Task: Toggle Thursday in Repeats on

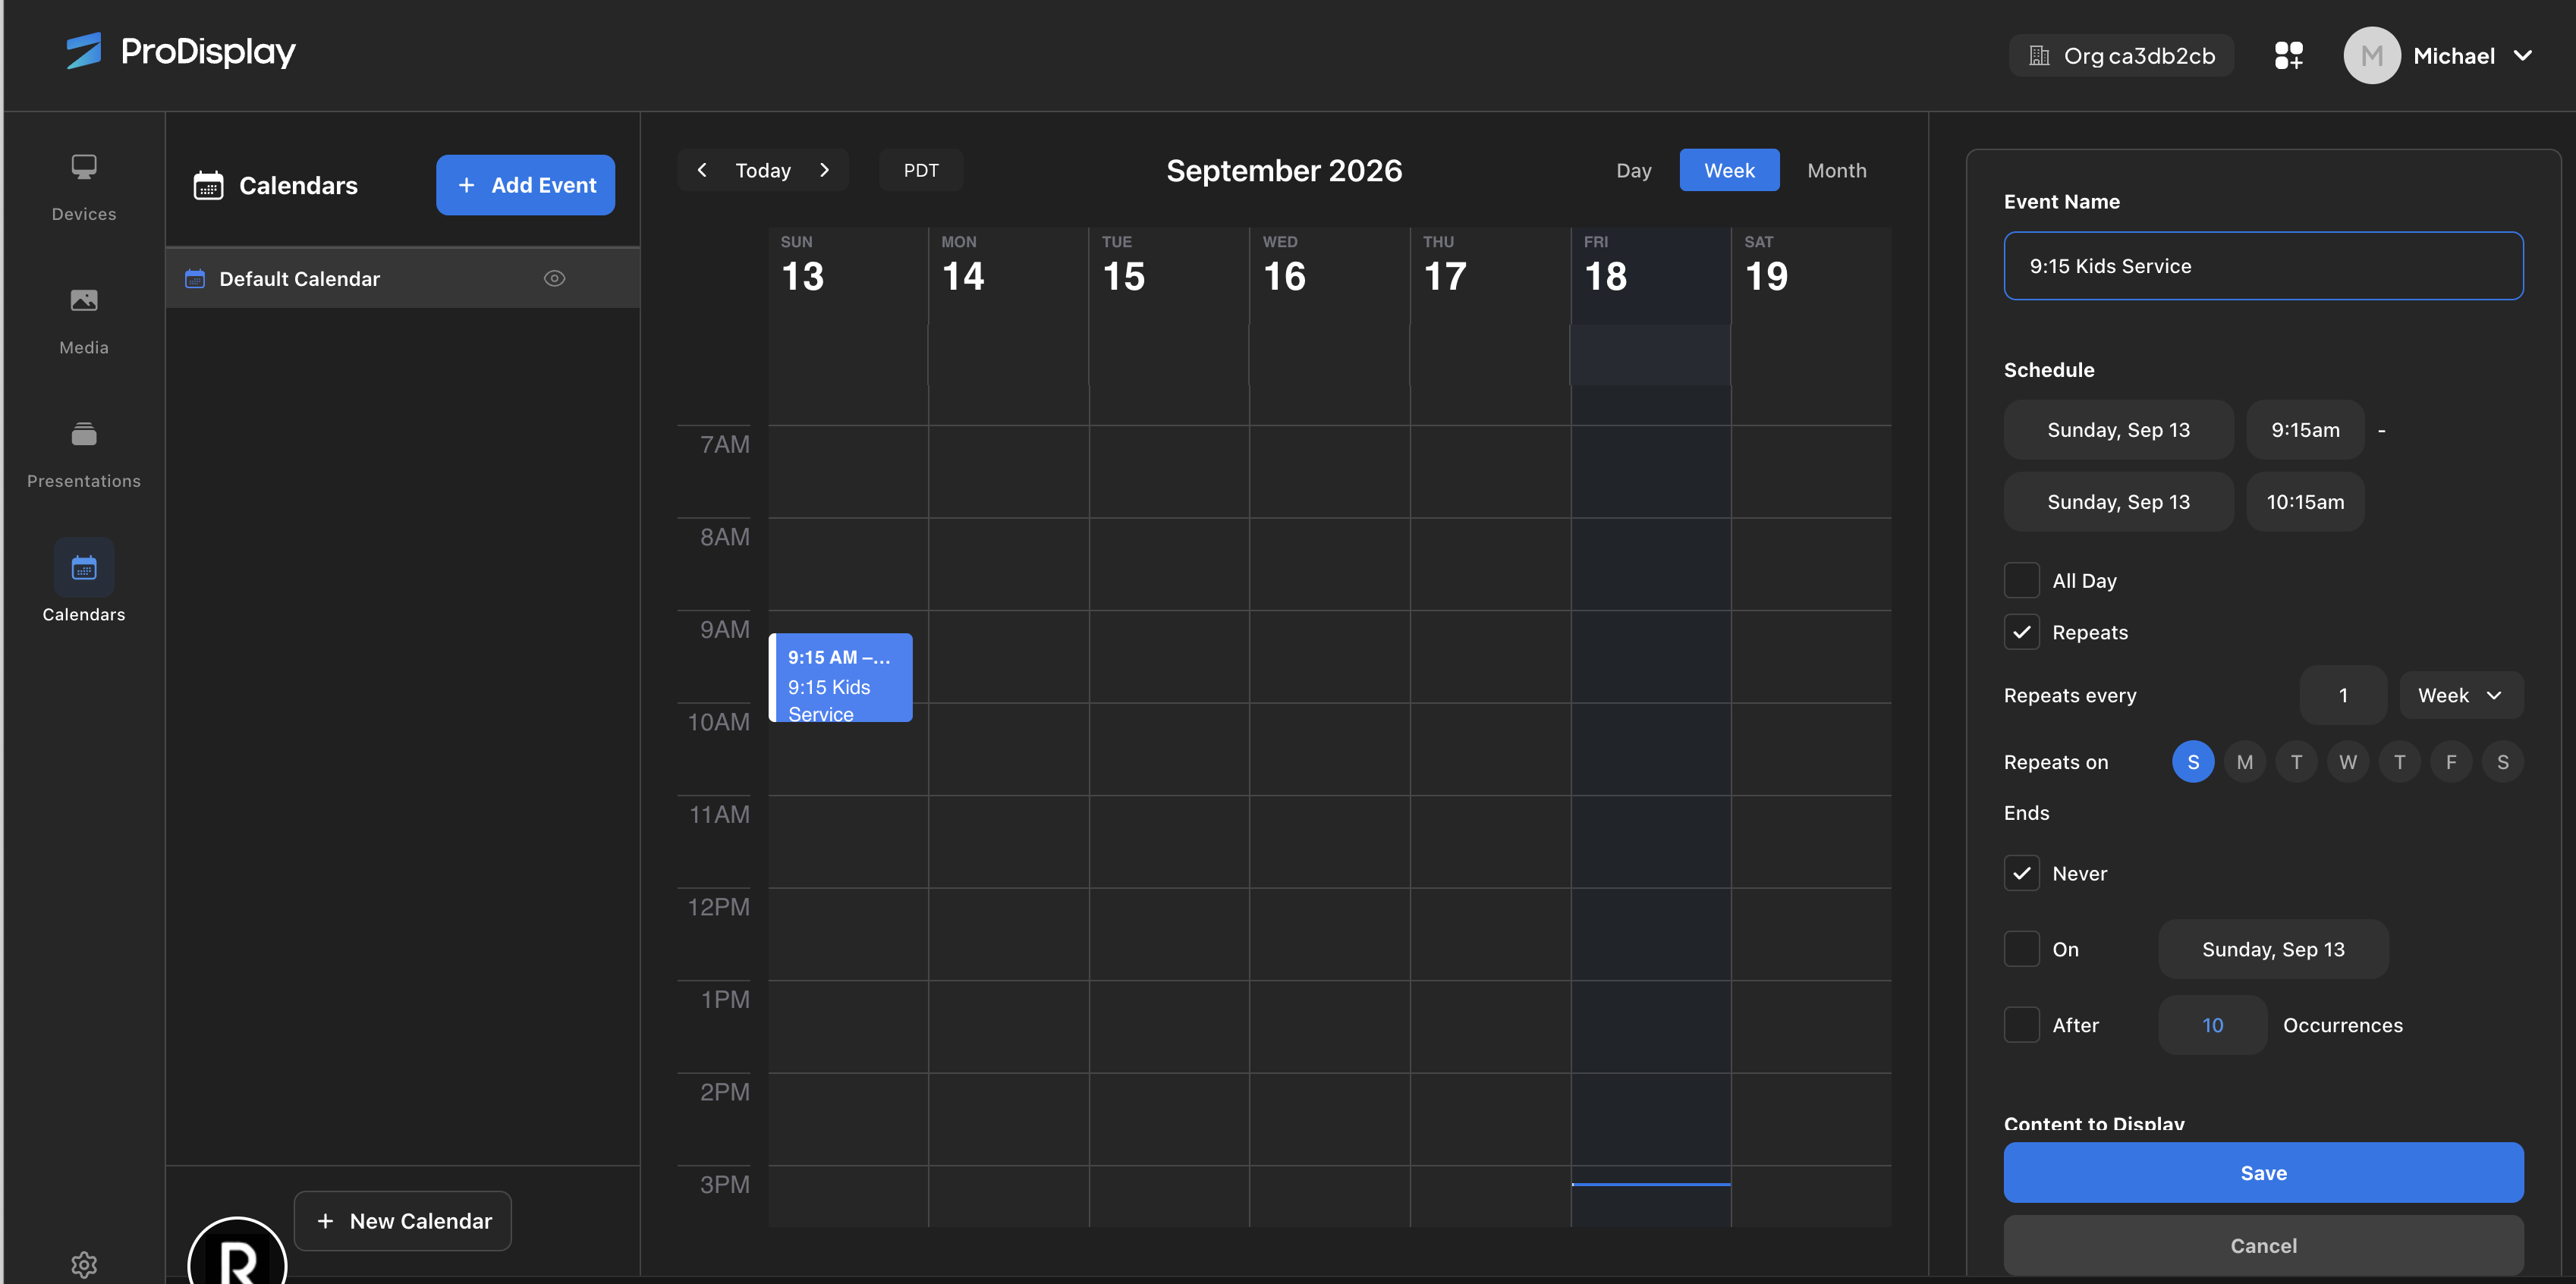Action: click(2399, 762)
